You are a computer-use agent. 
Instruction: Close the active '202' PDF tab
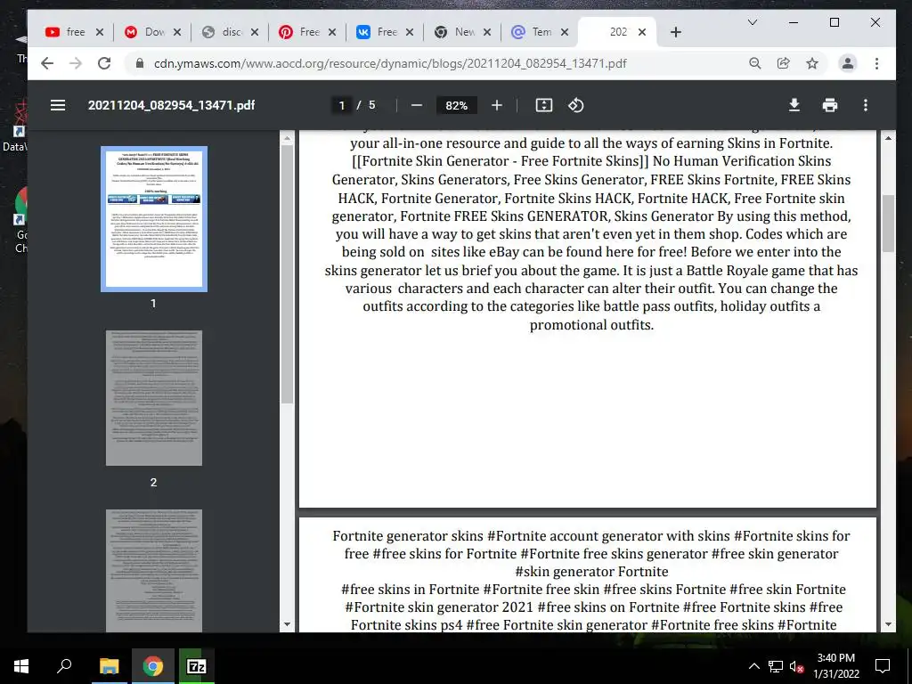[x=642, y=32]
